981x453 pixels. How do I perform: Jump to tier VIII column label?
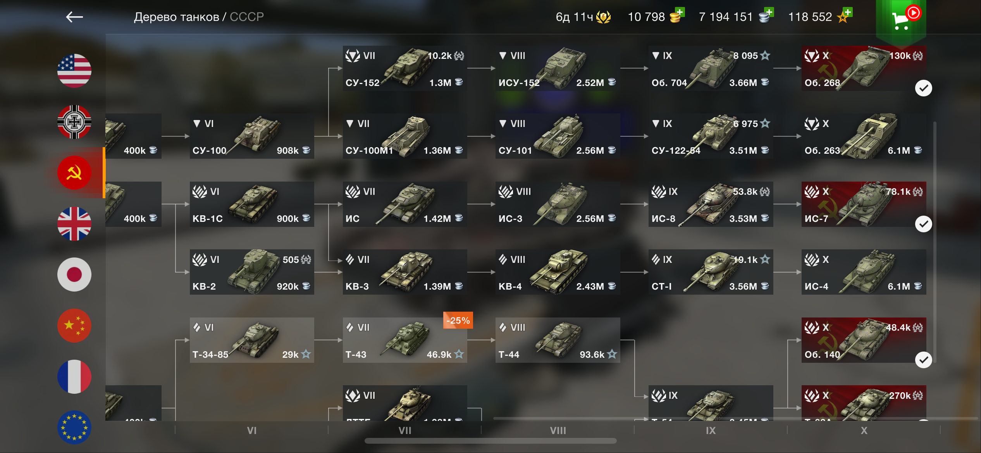(558, 431)
